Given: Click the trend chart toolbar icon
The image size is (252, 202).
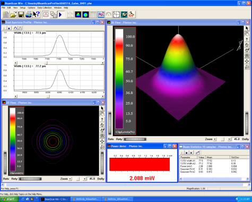Looking at the screenshot, I should [101, 14].
